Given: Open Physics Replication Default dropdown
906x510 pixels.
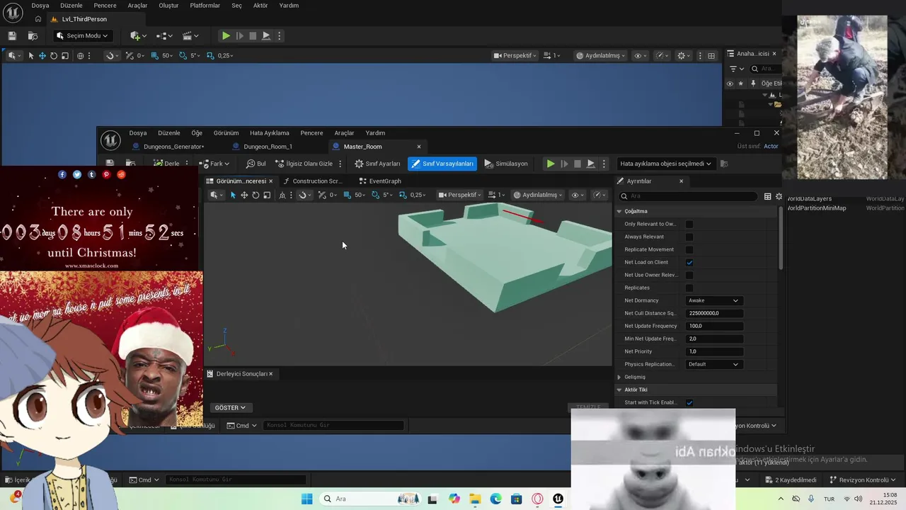Looking at the screenshot, I should 713,364.
